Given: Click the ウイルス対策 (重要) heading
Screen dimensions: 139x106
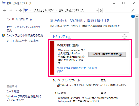Looking at the screenshot, I should coord(68,45).
